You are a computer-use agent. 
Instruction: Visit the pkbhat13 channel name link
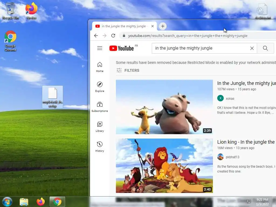tap(233, 157)
